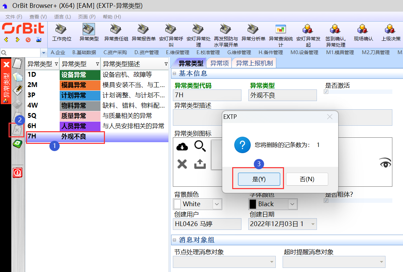Open the 工作岗位 toolbar icon

[x=61, y=29]
